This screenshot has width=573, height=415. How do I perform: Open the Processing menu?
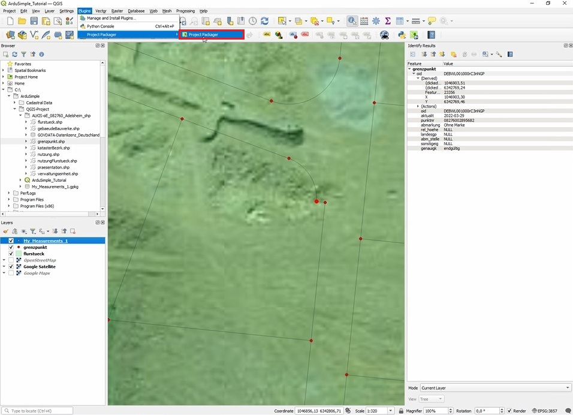(x=185, y=11)
